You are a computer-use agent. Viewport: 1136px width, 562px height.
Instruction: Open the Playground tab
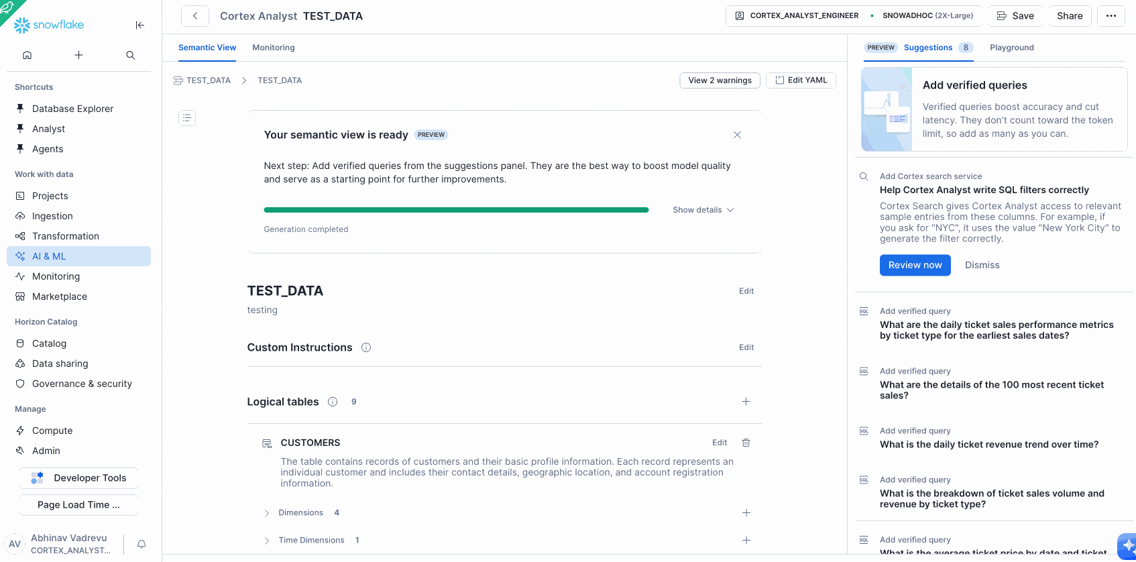[1011, 48]
